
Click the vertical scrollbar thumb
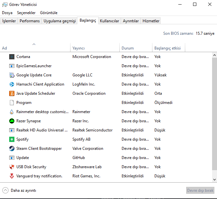[214, 114]
